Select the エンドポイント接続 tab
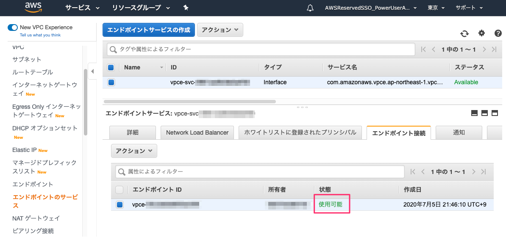Viewport: 506px width, 240px height. [399, 133]
